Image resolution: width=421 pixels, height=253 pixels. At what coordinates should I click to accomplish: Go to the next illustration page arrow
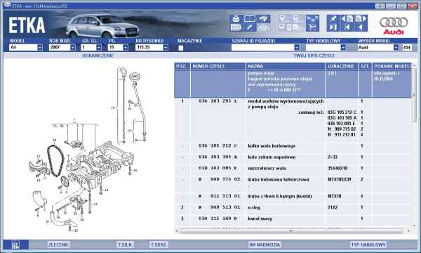click(361, 19)
